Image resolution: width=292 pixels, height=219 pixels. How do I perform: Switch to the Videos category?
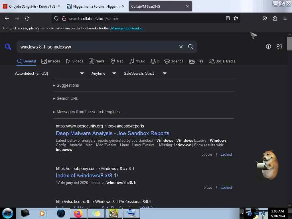tap(74, 61)
